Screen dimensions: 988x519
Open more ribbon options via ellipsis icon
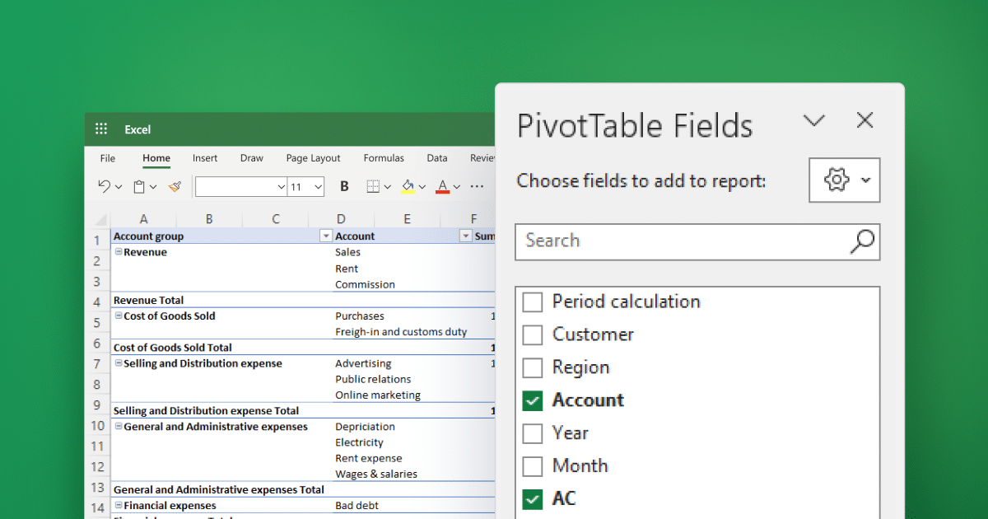pyautogui.click(x=476, y=187)
